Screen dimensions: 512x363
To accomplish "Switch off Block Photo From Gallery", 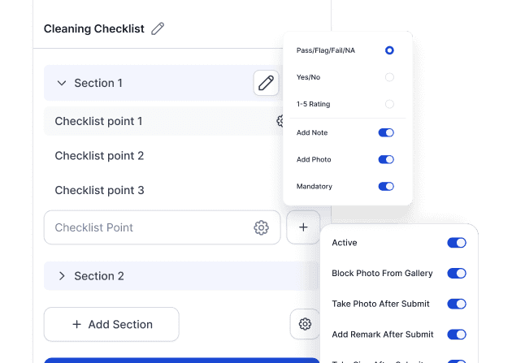I will point(457,274).
